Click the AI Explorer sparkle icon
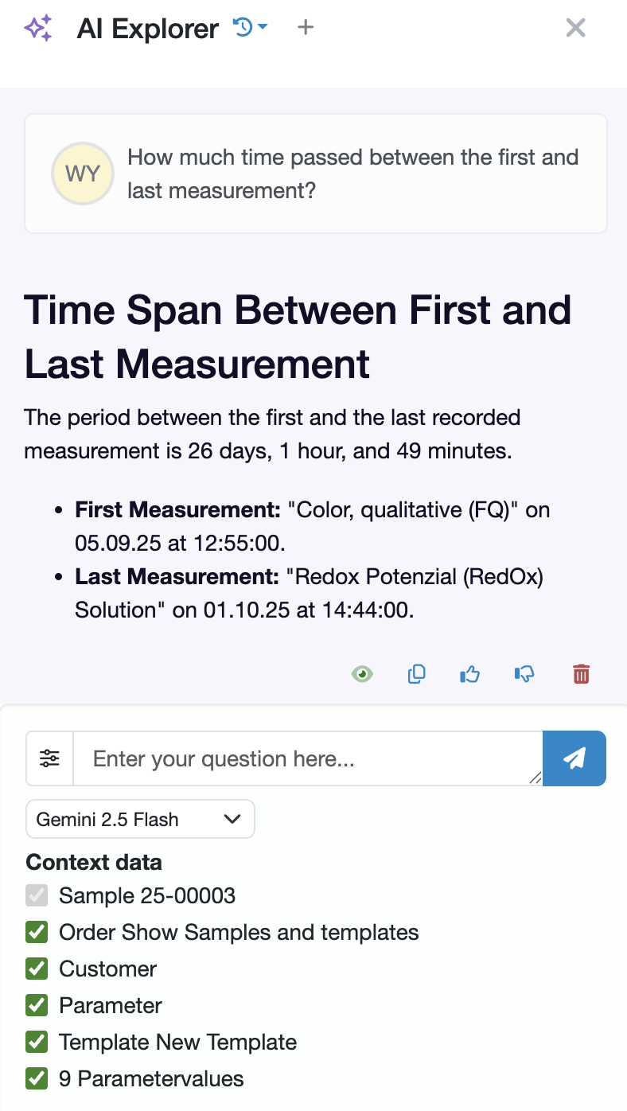Image resolution: width=627 pixels, height=1111 pixels. (38, 29)
